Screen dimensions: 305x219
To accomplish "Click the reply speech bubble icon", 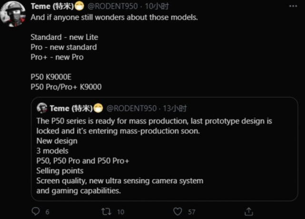I will click(35, 211).
